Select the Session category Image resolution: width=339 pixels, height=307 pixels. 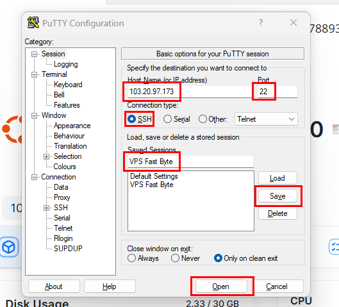[x=53, y=54]
